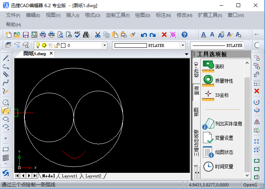The image size is (265, 189).
Task: Select the Circle drawing tool
Action: click(x=6, y=102)
